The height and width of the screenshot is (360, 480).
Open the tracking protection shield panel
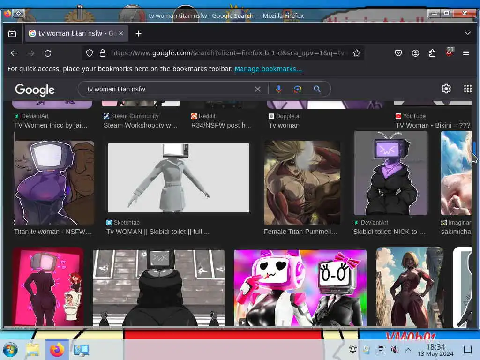(x=90, y=53)
